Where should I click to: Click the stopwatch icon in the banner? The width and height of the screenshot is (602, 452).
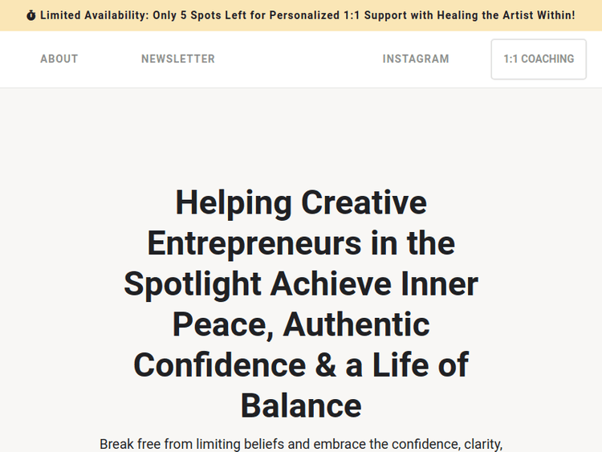coord(31,15)
